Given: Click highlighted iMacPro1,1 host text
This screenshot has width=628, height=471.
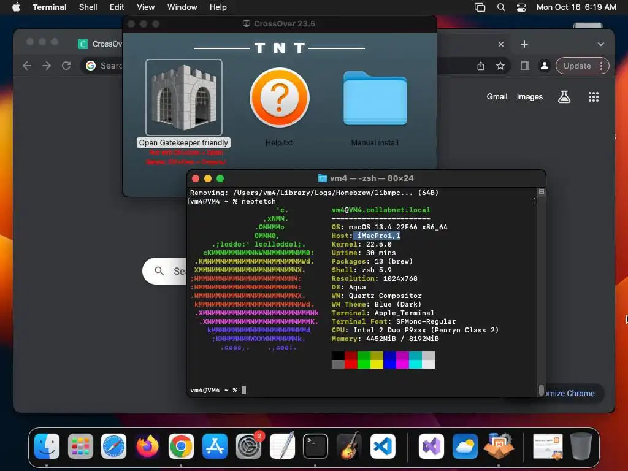Looking at the screenshot, I should point(377,235).
